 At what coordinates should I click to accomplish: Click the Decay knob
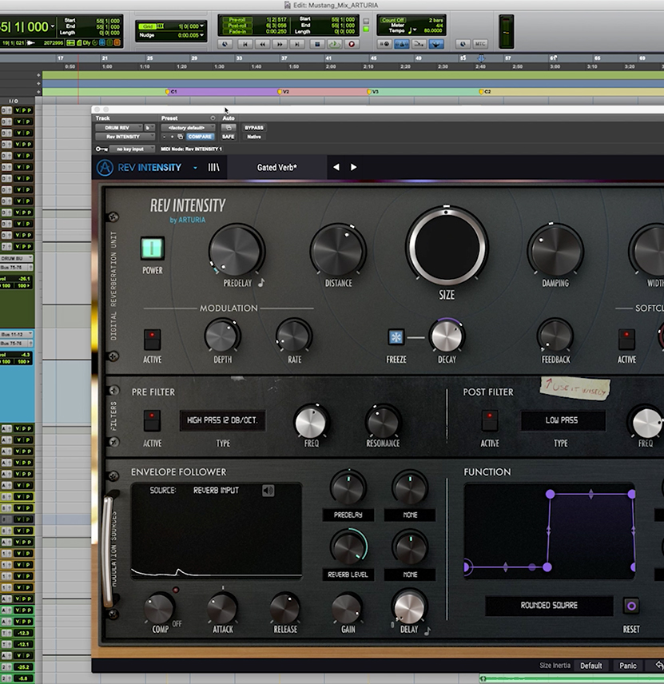(x=447, y=336)
